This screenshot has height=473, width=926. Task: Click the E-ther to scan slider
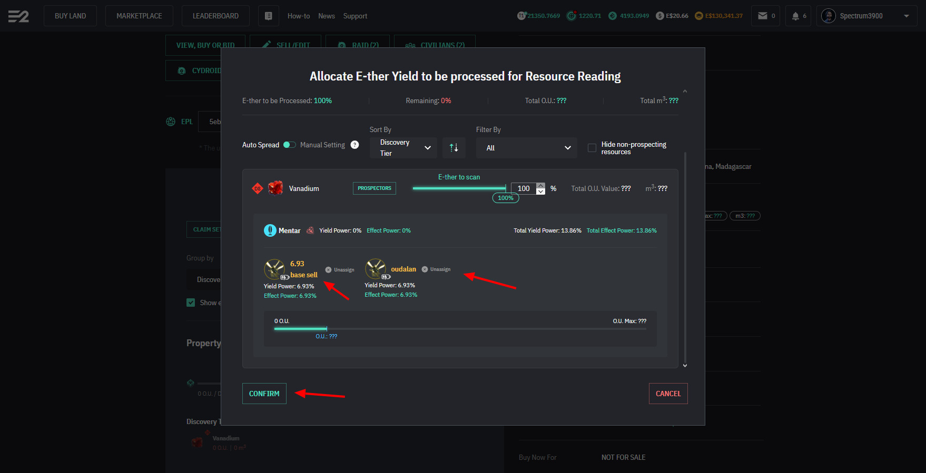(459, 188)
